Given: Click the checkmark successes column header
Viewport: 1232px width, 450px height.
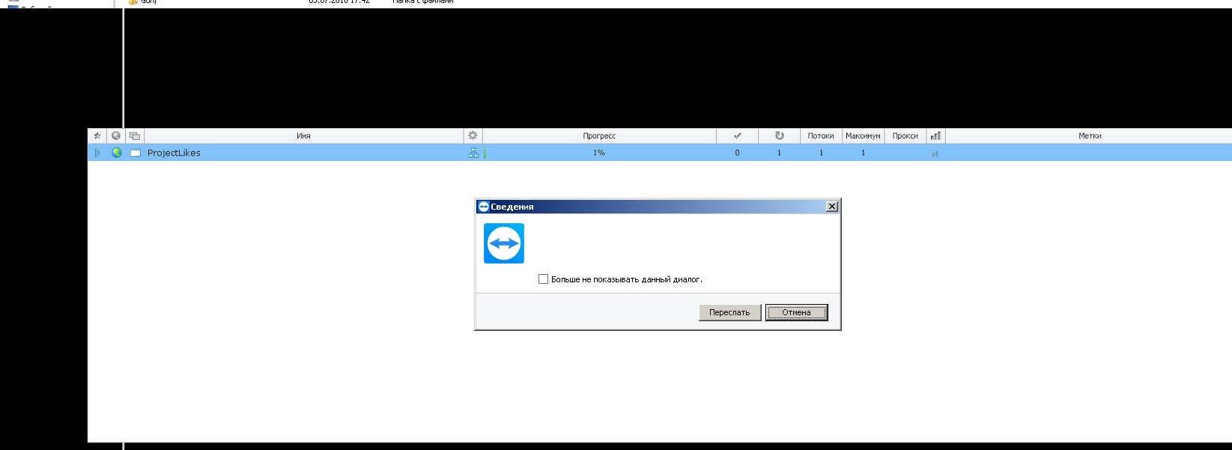Looking at the screenshot, I should click(738, 136).
